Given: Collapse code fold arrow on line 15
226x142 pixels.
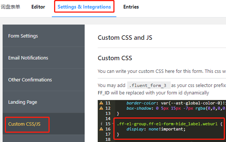Looking at the screenshot, I should coord(112,124).
